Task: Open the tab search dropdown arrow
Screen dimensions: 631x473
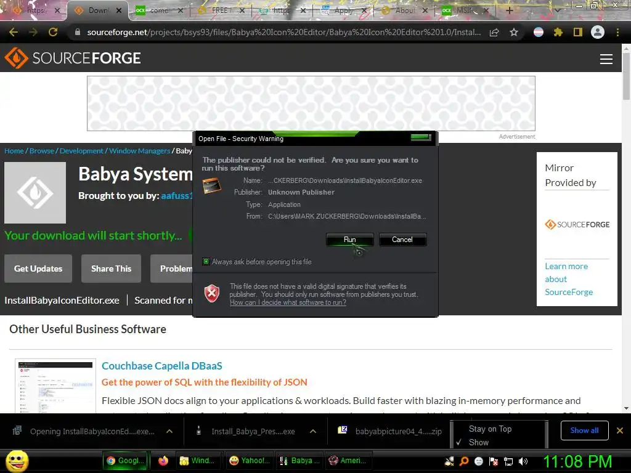Action: (557, 10)
